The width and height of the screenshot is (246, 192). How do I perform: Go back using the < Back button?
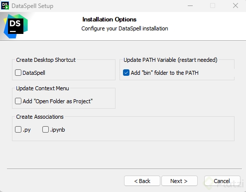pyautogui.click(x=142, y=181)
